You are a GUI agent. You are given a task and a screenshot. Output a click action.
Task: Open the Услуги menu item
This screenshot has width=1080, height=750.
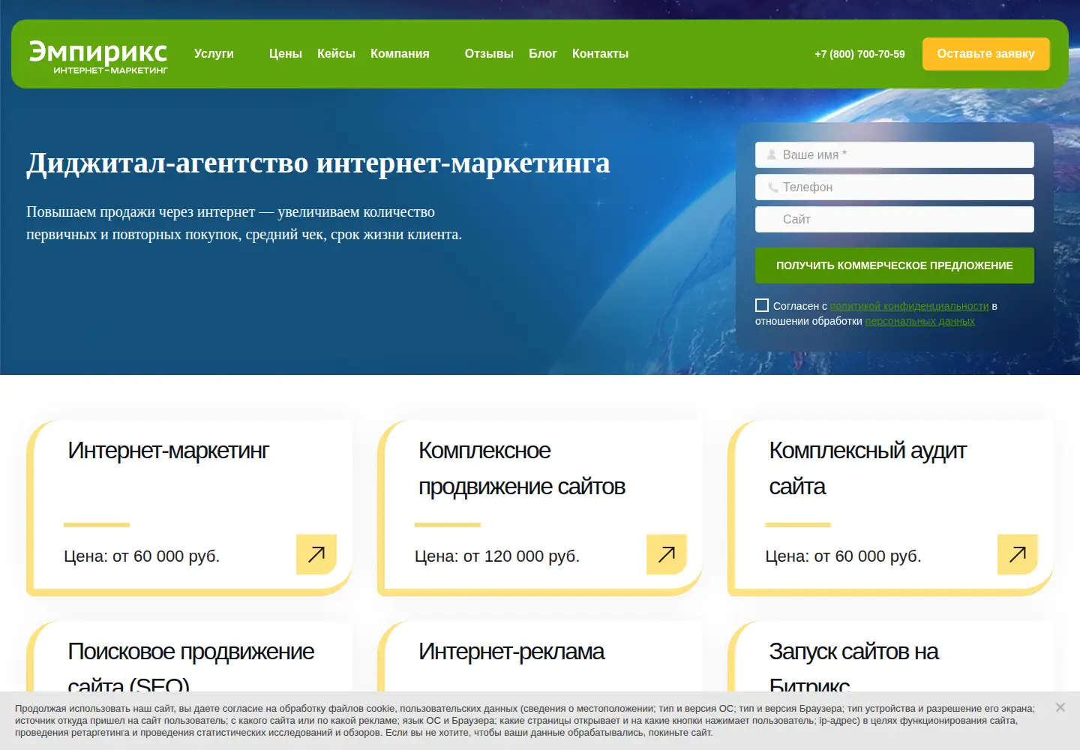214,54
